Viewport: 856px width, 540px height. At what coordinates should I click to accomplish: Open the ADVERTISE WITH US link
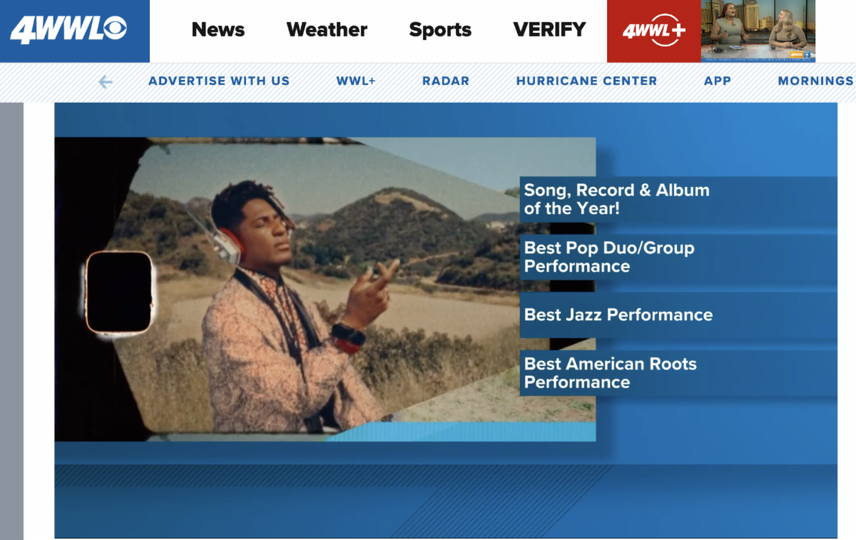219,81
